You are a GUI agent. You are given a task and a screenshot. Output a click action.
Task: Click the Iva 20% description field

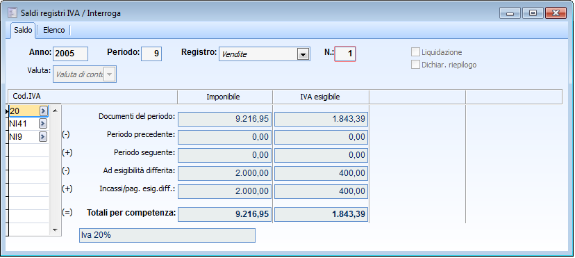[x=167, y=235]
